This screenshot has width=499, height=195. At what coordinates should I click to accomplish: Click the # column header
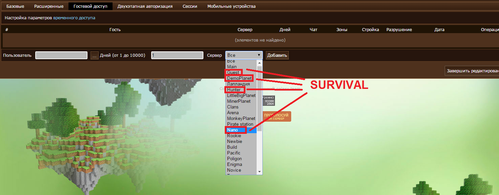(7, 29)
